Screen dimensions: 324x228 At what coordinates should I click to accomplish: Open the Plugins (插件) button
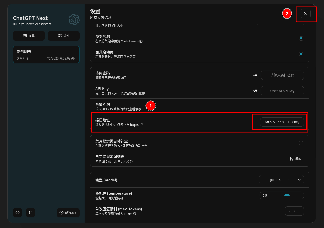point(64,36)
